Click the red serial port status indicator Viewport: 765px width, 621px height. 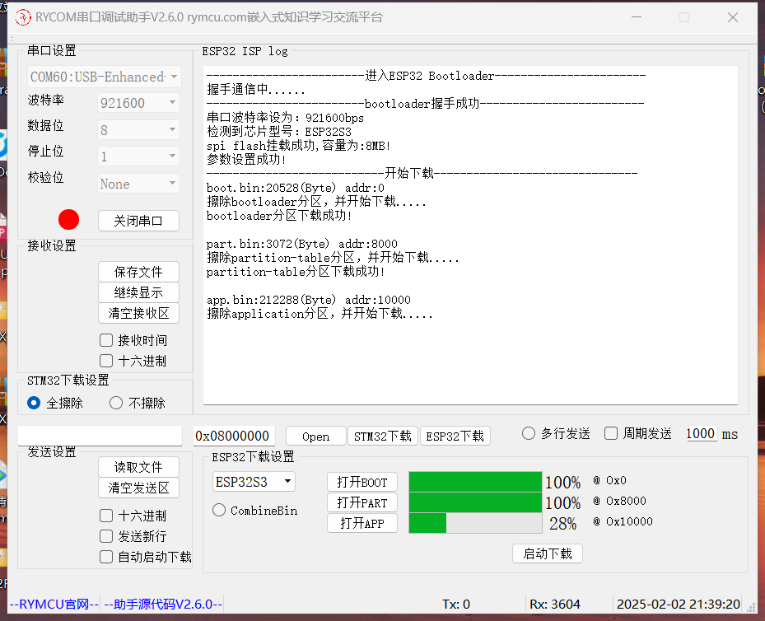click(x=68, y=219)
